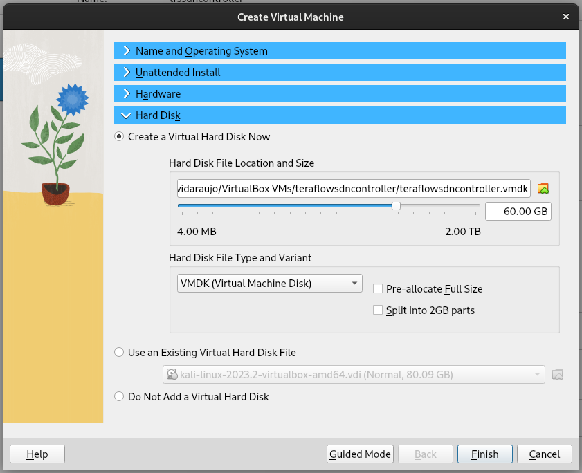Screen dimensions: 582x473
Task: Close the Create Virtual Machine dialog
Action: pyautogui.click(x=566, y=17)
